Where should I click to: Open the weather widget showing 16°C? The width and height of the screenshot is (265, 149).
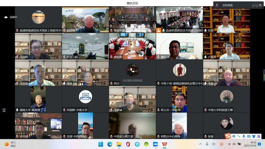point(10,144)
